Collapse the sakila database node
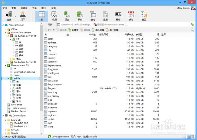Viewport: 197px width, 140px height. coord(8,79)
